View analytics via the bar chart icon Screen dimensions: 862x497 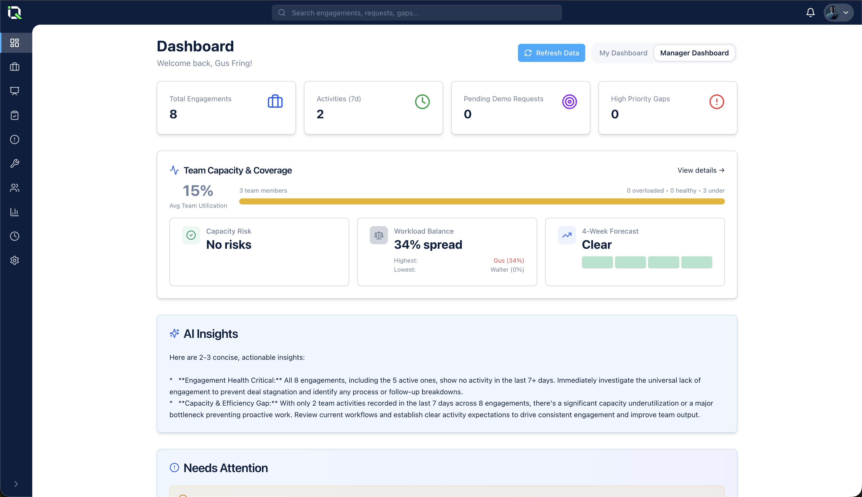(15, 212)
